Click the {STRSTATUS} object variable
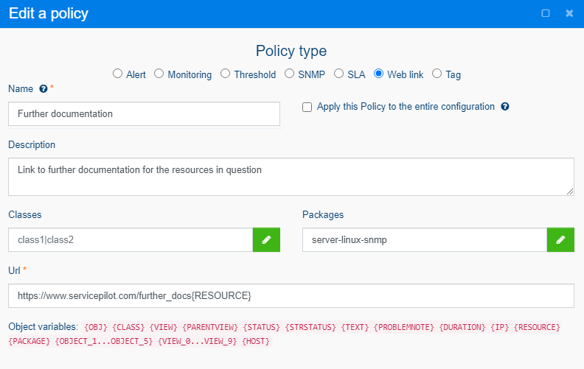The width and height of the screenshot is (584, 369). (x=310, y=327)
